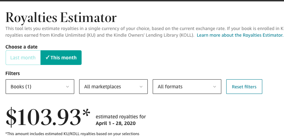
Task: Click the checkmark icon on This month
Action: point(47,58)
